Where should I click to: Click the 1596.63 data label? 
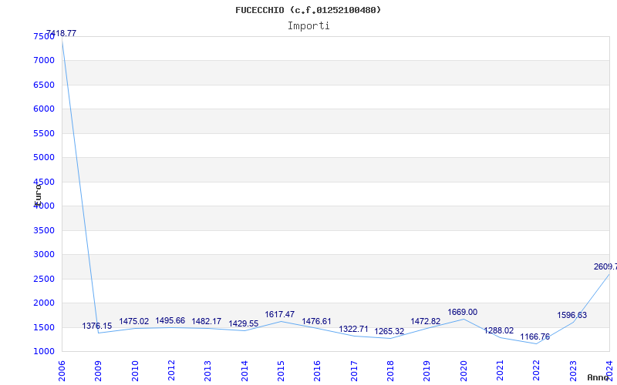coord(571,315)
